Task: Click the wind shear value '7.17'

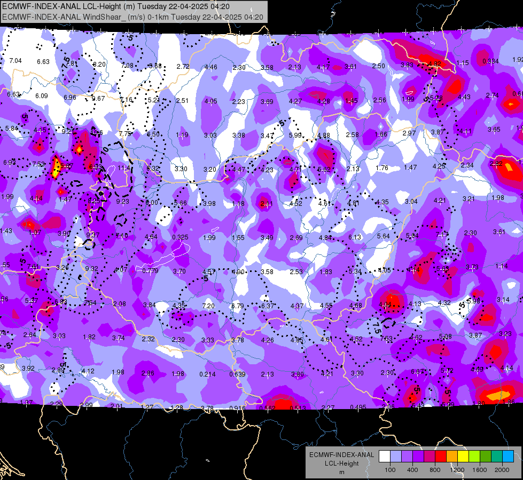Action: pos(442,235)
